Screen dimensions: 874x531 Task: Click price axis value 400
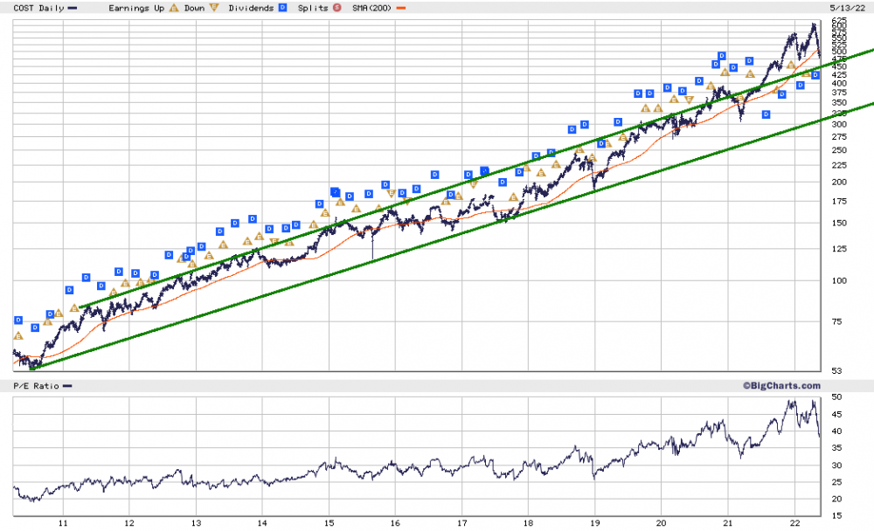pos(839,84)
